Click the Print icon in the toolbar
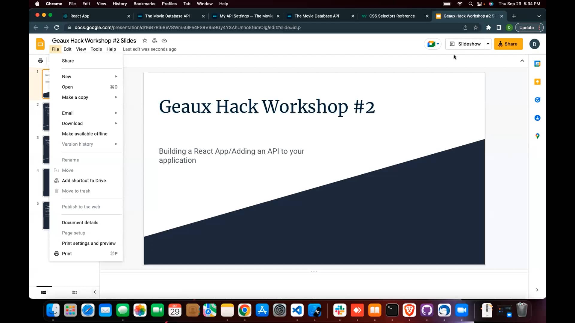Image resolution: width=575 pixels, height=323 pixels. pos(40,60)
